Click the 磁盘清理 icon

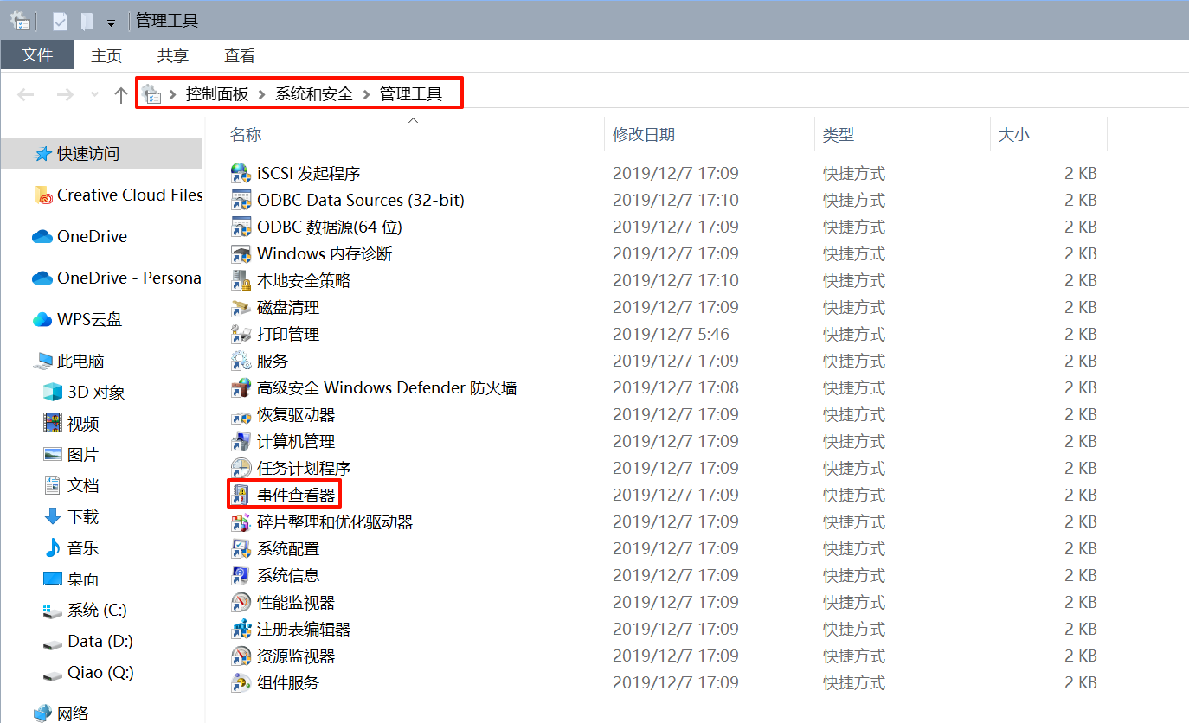[x=241, y=307]
